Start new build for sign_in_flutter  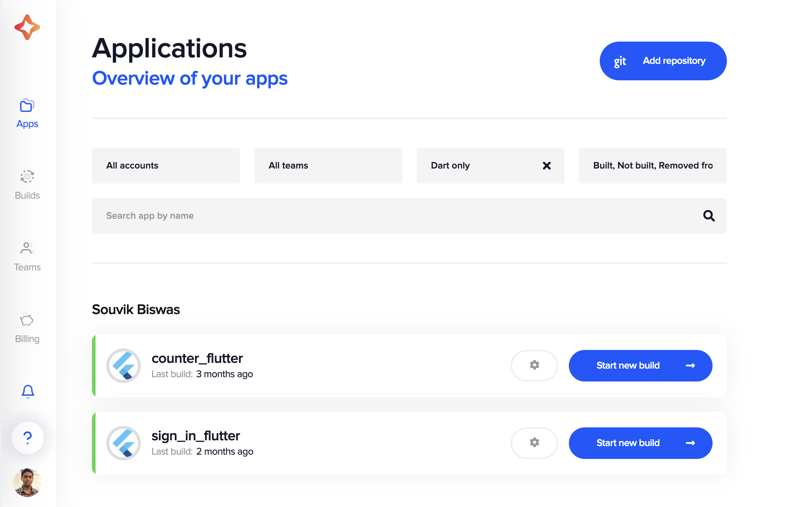coord(641,443)
